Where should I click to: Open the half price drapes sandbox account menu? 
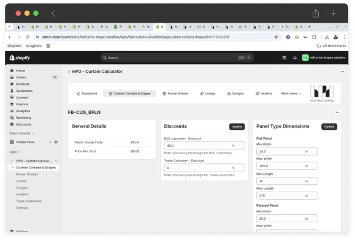click(324, 58)
